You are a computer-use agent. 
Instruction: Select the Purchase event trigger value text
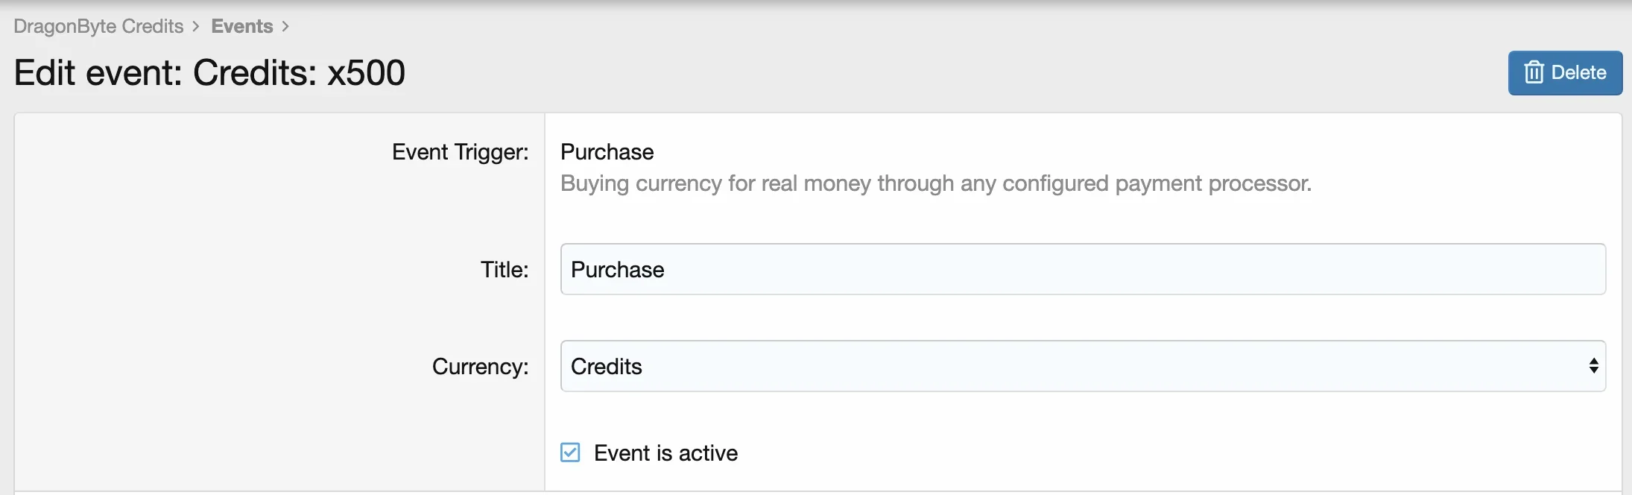[x=607, y=152]
